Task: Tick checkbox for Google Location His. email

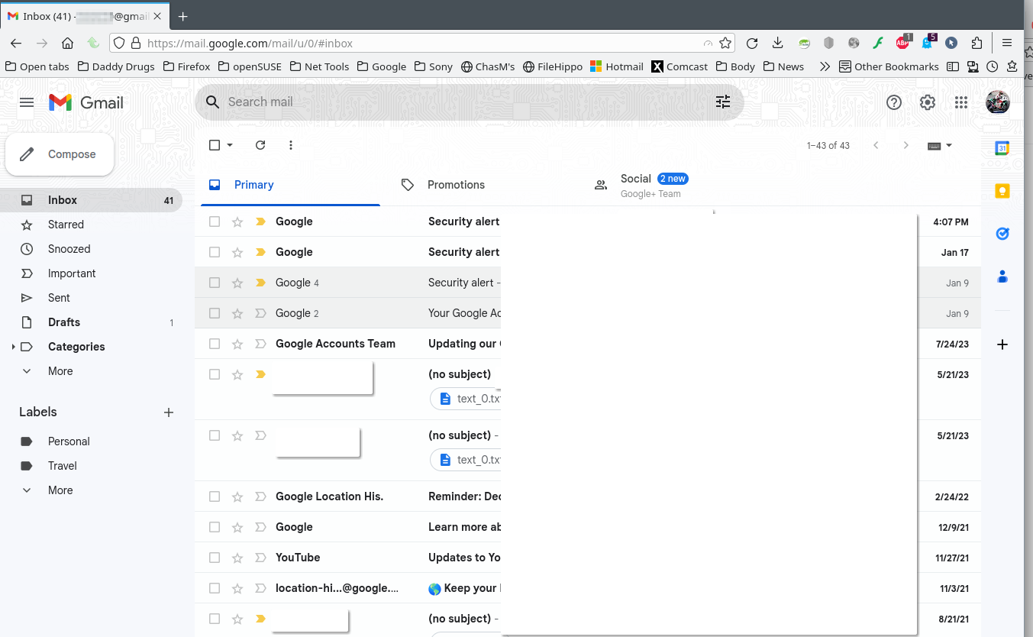Action: tap(215, 496)
